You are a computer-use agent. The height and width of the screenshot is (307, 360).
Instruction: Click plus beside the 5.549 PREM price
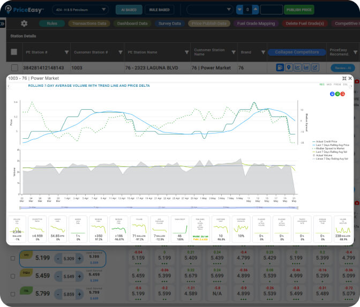coord(79,276)
